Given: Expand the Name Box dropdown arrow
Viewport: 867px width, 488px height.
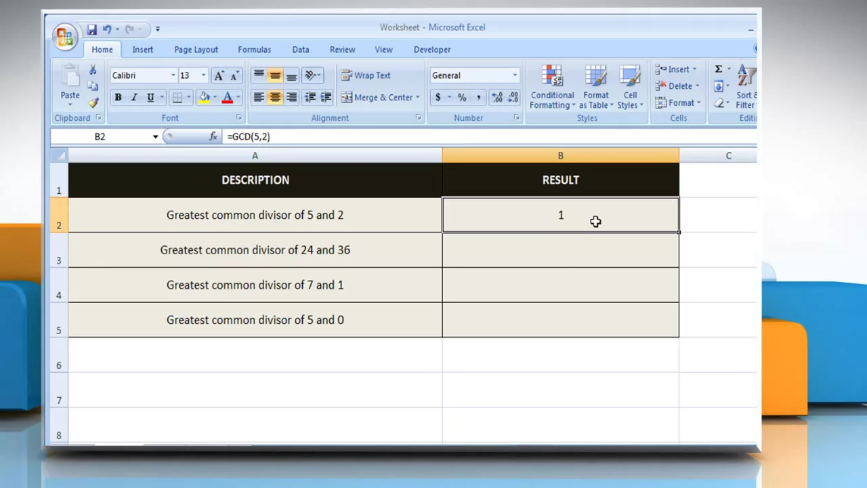Looking at the screenshot, I should 155,136.
